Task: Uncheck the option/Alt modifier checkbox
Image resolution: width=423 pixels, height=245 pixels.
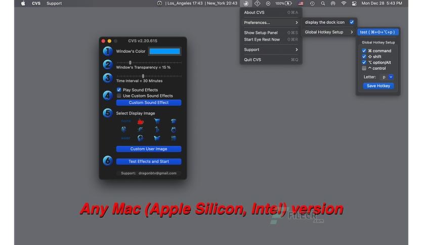Action: (364, 62)
